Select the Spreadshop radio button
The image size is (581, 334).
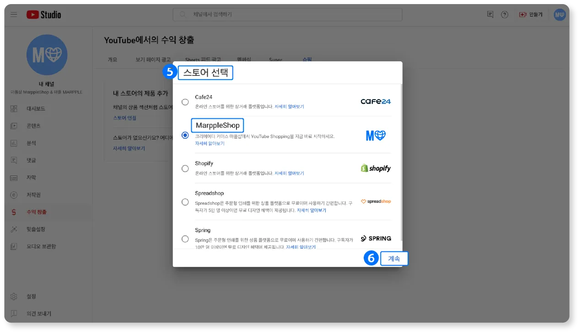point(185,201)
